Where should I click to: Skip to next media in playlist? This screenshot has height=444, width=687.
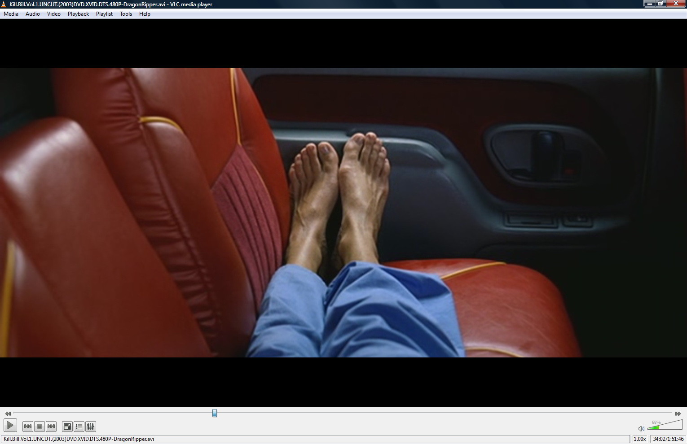(x=51, y=427)
